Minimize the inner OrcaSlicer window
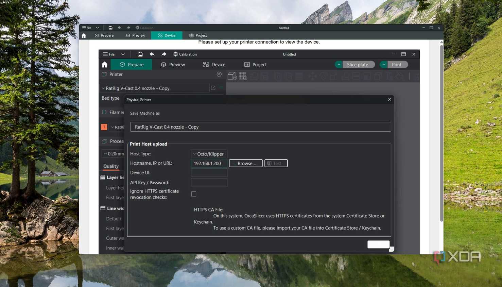The width and height of the screenshot is (502, 287). (x=394, y=54)
